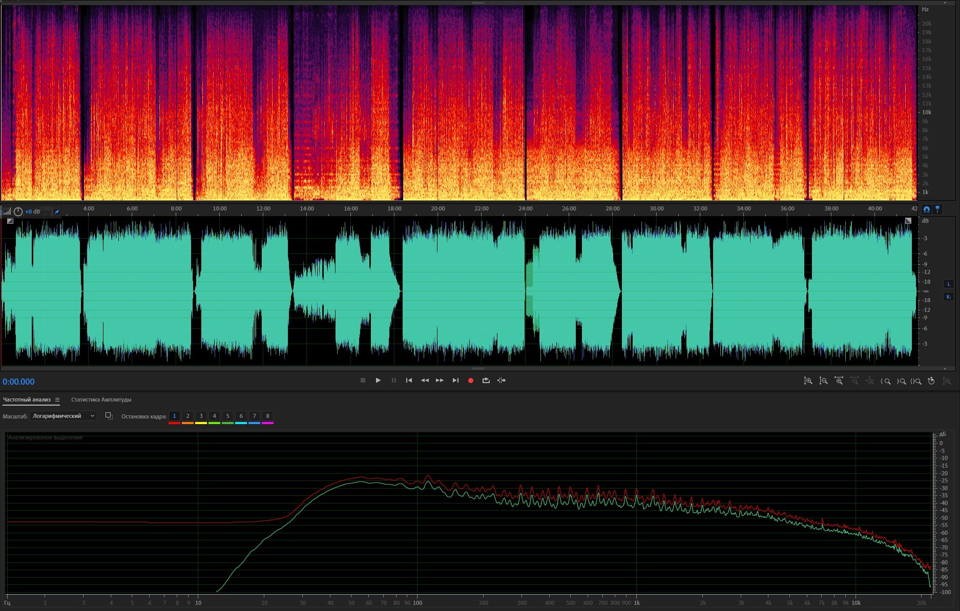Viewport: 960px width, 611px height.
Task: Click the Skip Selection icon
Action: [502, 381]
